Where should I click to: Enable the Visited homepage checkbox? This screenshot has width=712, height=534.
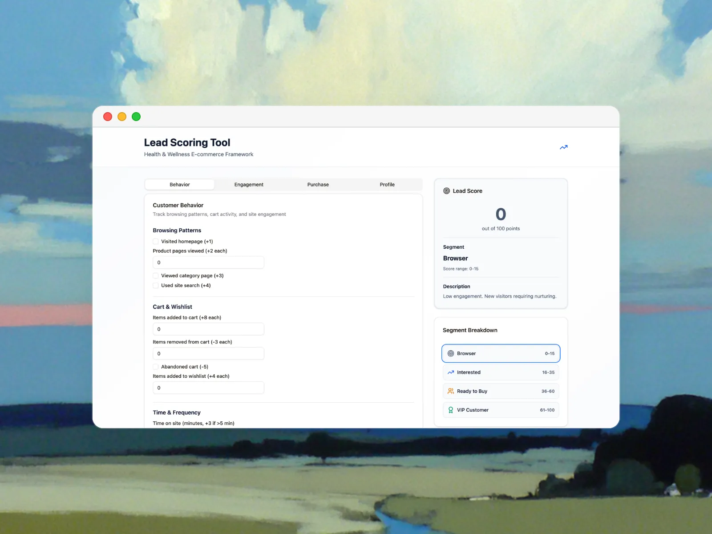(x=156, y=242)
